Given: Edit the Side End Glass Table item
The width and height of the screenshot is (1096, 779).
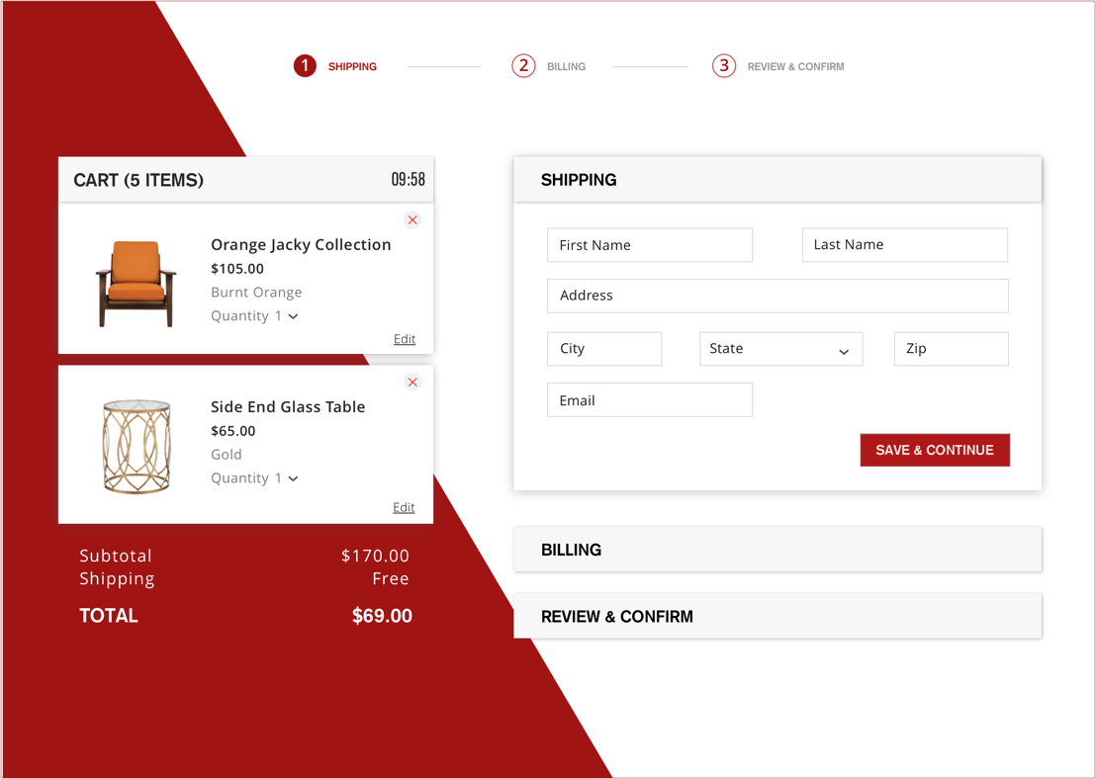Looking at the screenshot, I should point(404,507).
